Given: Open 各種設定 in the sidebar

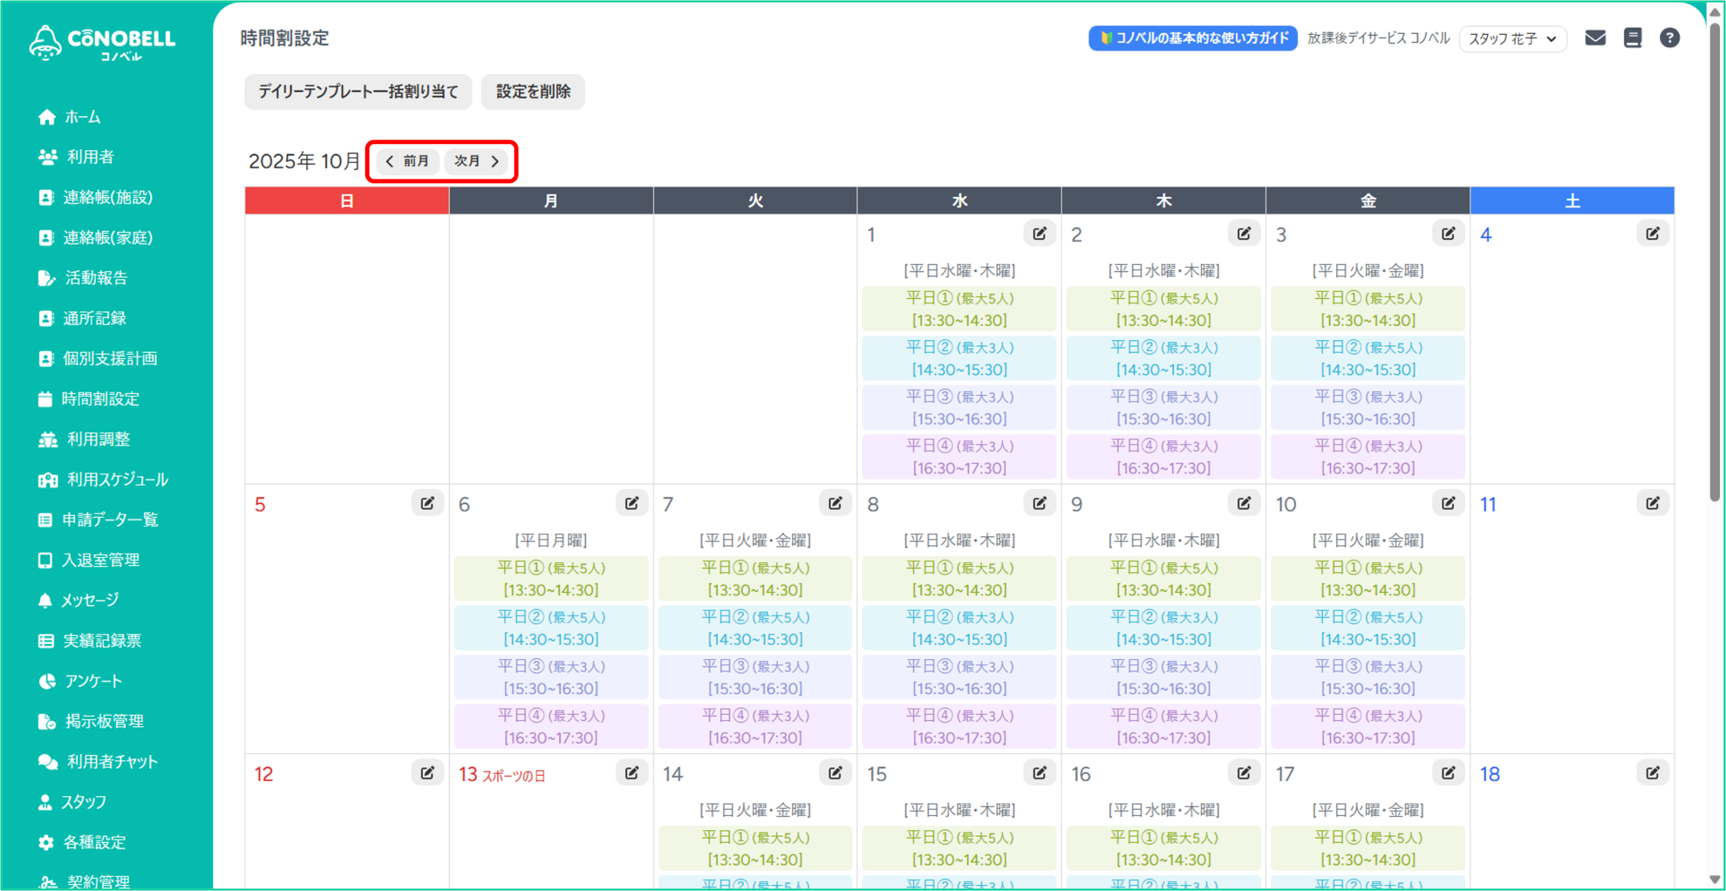Looking at the screenshot, I should 94,842.
